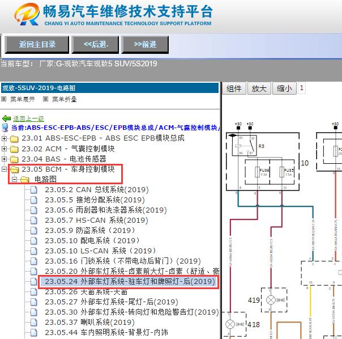
Task: Click document icon beside 23.05.10 LS-CAN
Action: [x=34, y=251]
